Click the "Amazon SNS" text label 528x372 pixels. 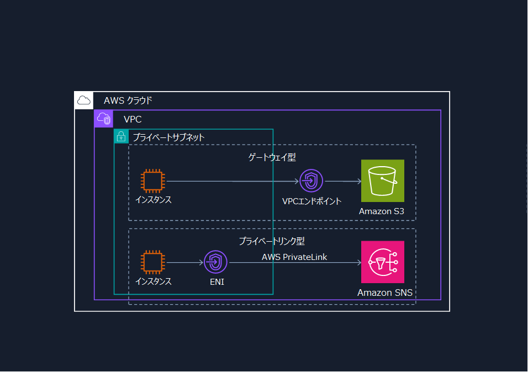pos(384,293)
